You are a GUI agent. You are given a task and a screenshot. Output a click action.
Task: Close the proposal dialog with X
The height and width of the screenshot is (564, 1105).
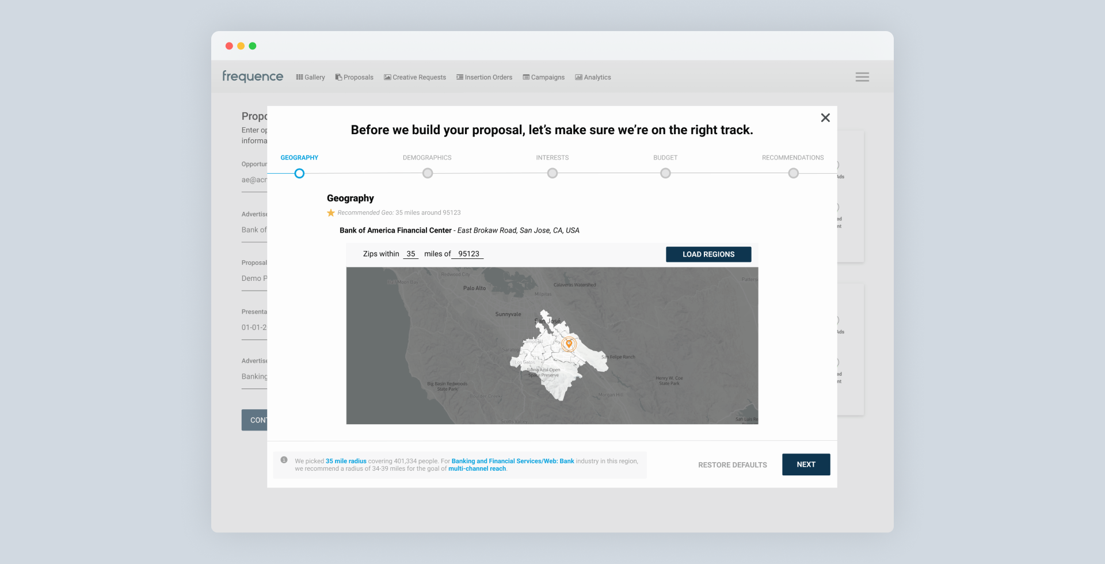(825, 117)
